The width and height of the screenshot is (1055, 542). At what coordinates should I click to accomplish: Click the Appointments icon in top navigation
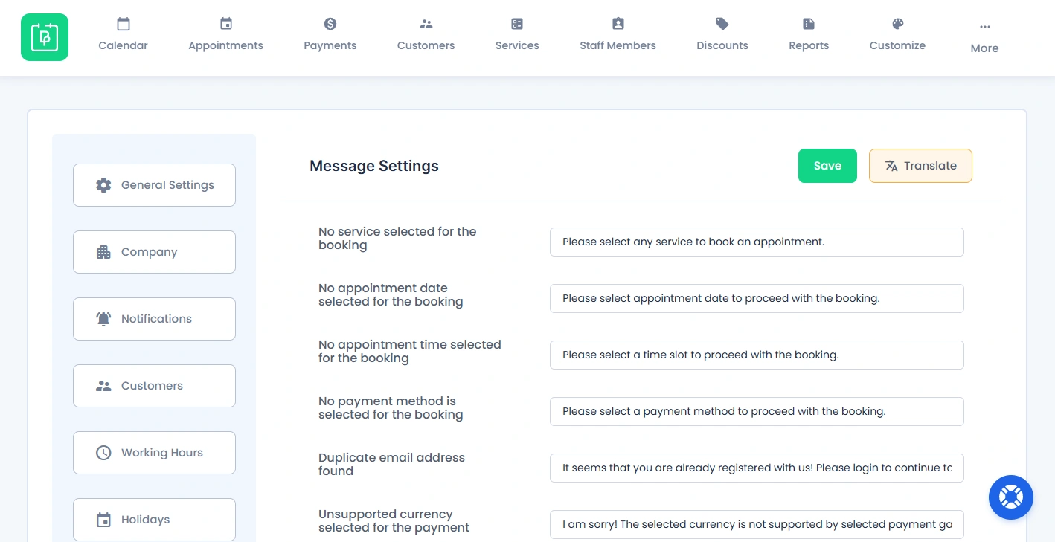(x=226, y=24)
